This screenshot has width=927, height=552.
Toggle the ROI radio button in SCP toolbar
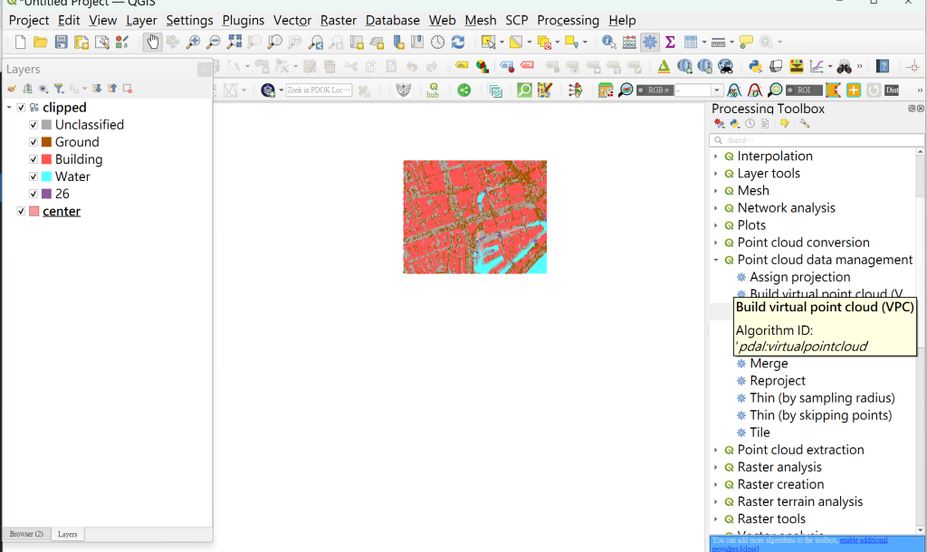pyautogui.click(x=789, y=90)
